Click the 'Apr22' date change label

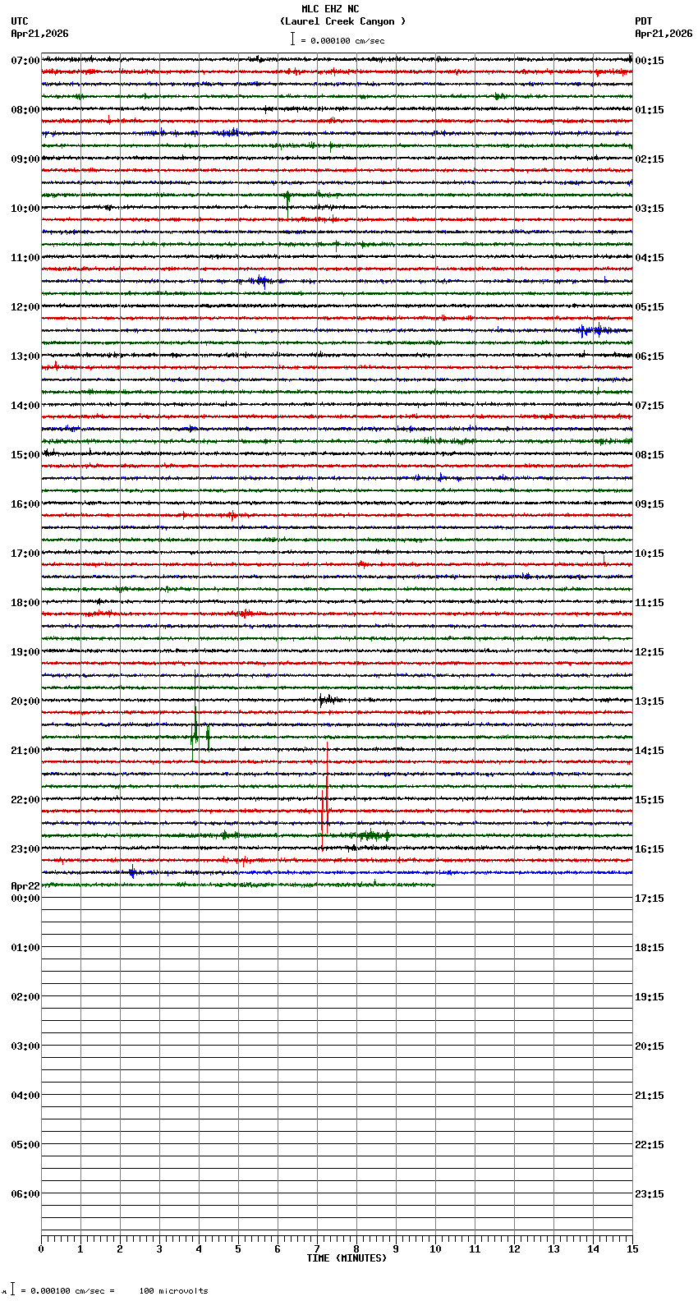[x=25, y=886]
